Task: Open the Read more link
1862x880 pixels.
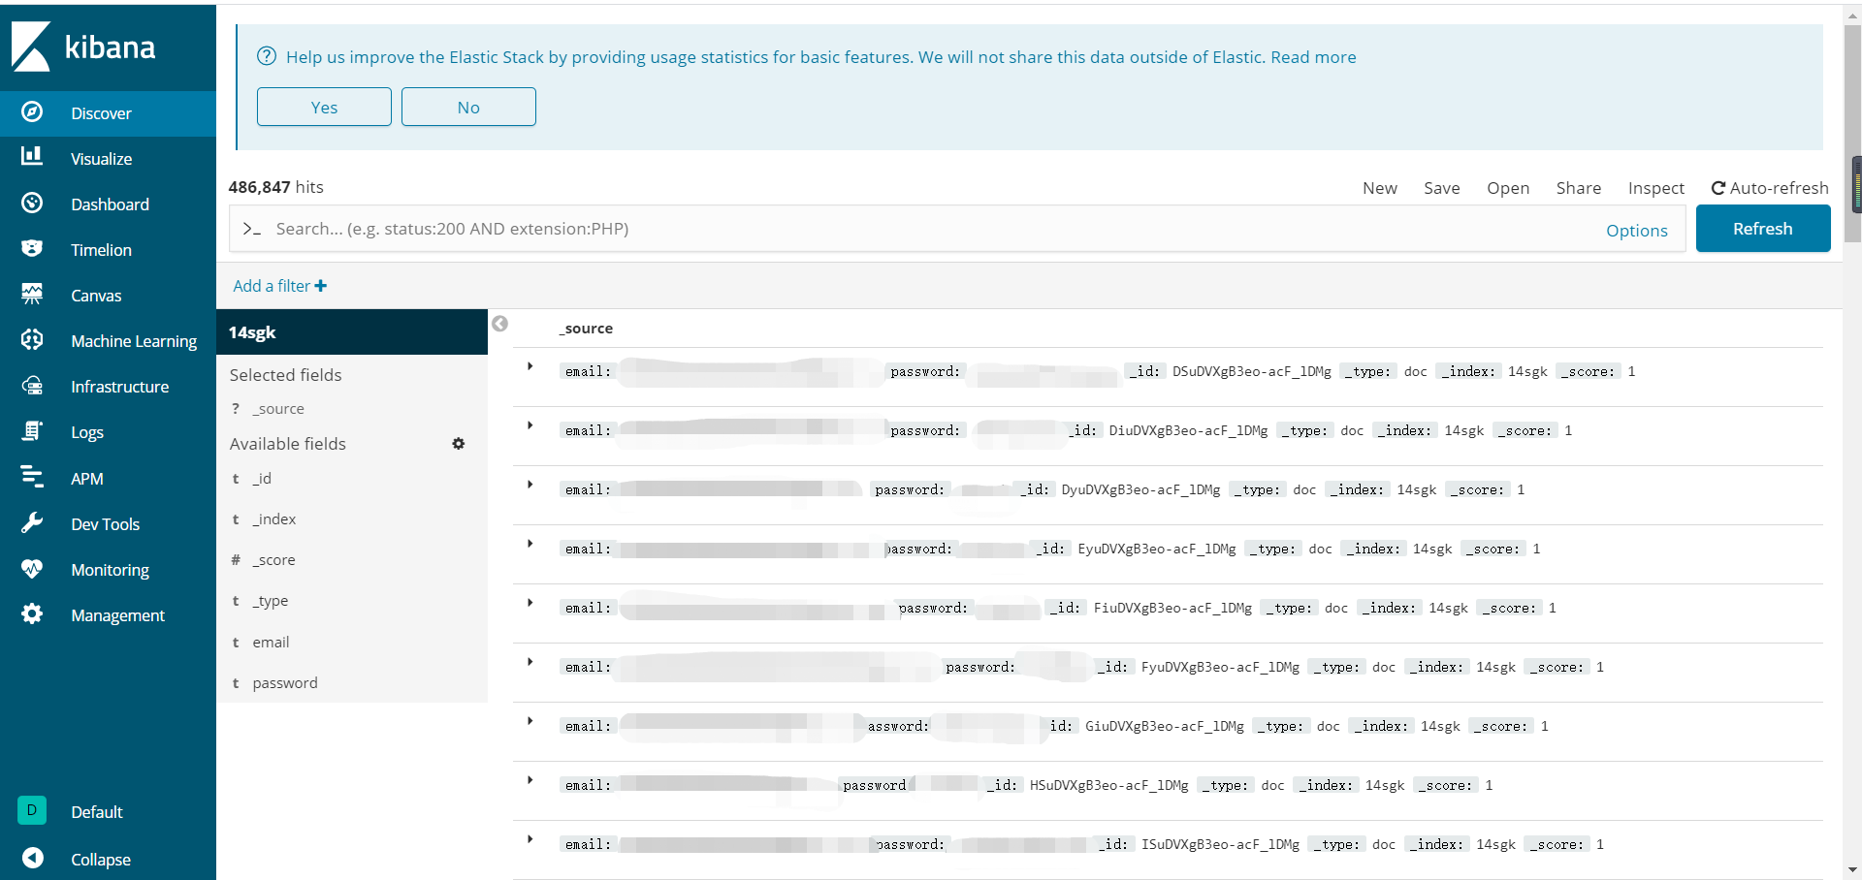Action: pos(1313,57)
